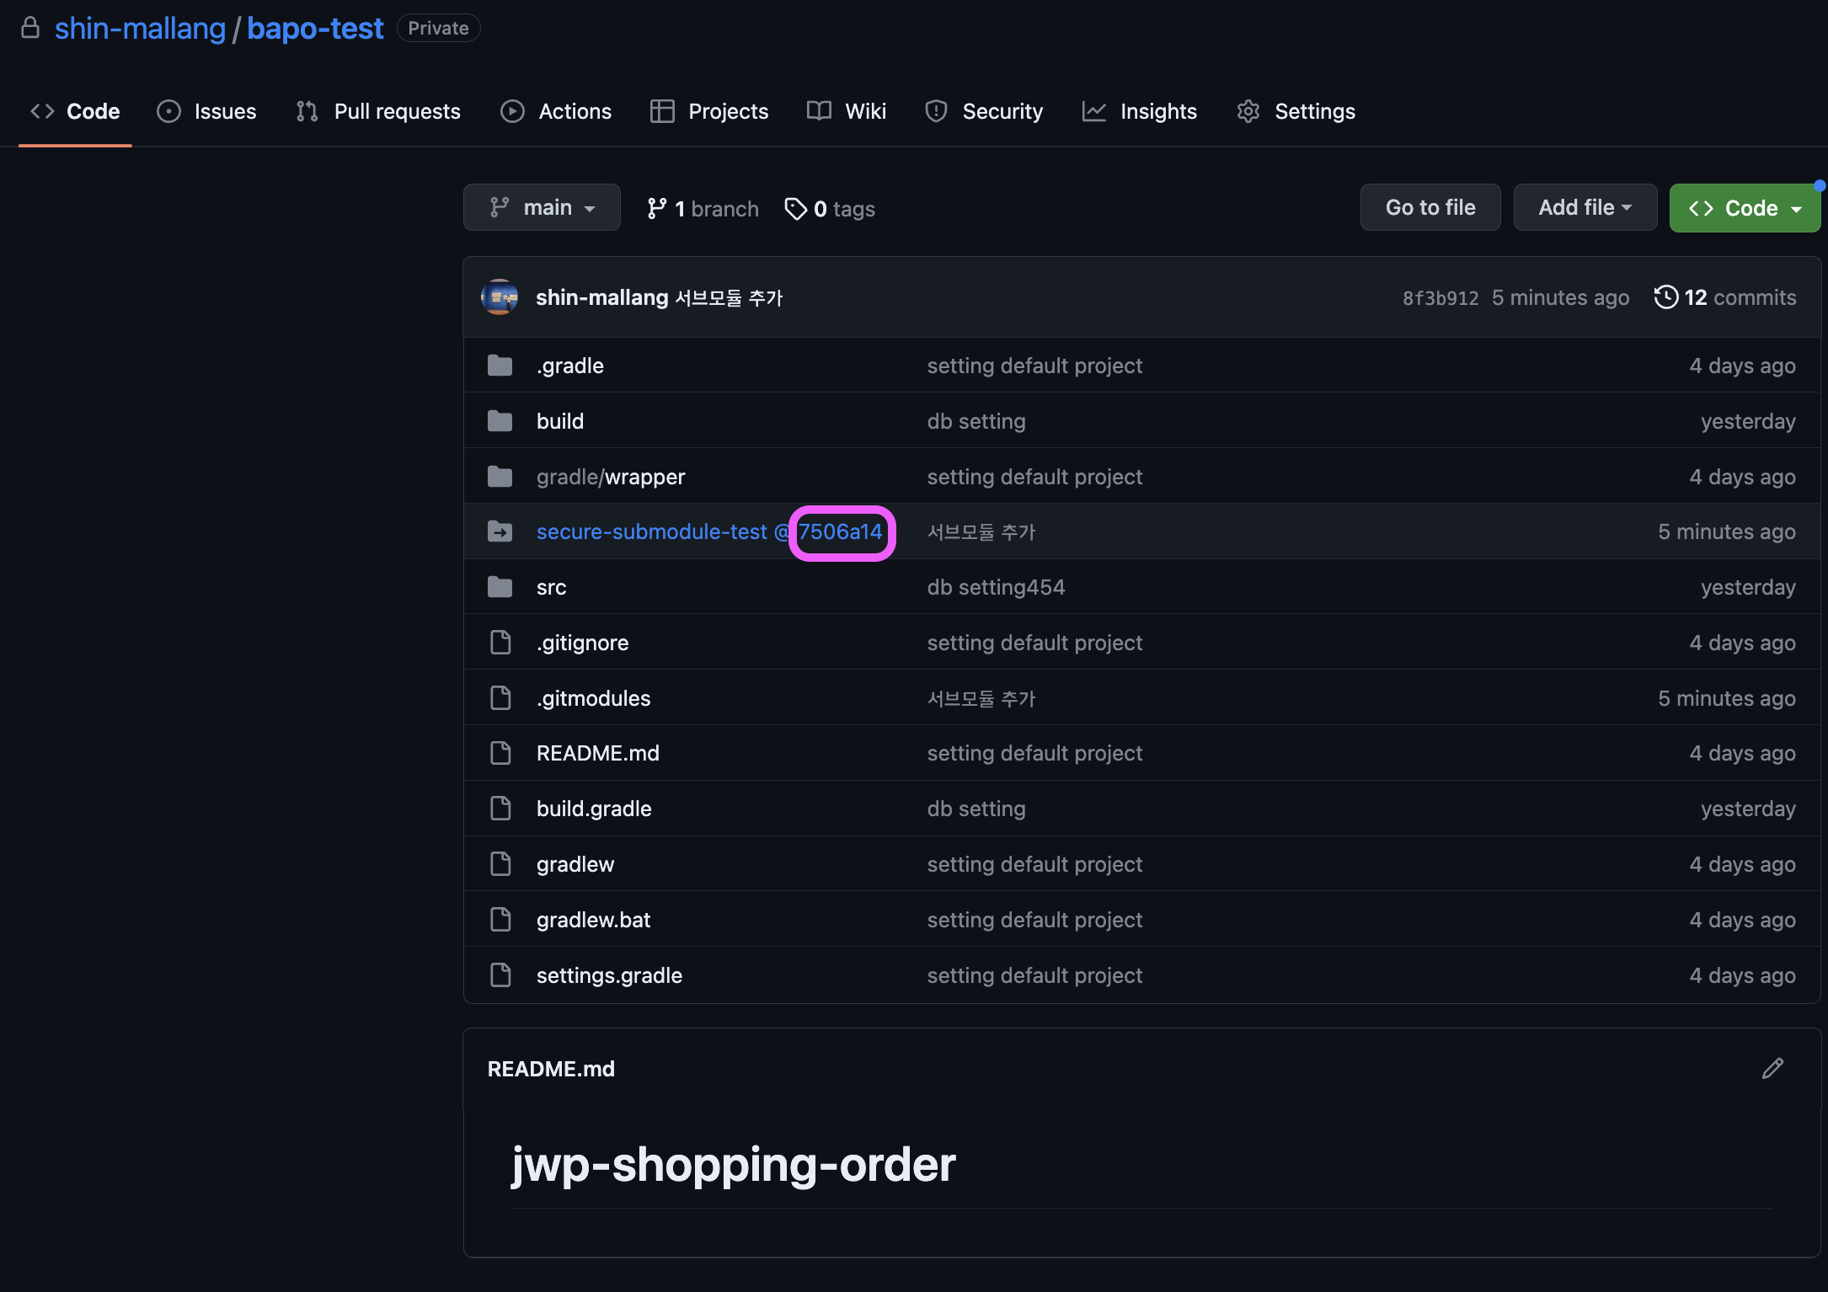The height and width of the screenshot is (1292, 1828).
Task: Open the main branch dropdown
Action: (x=542, y=207)
